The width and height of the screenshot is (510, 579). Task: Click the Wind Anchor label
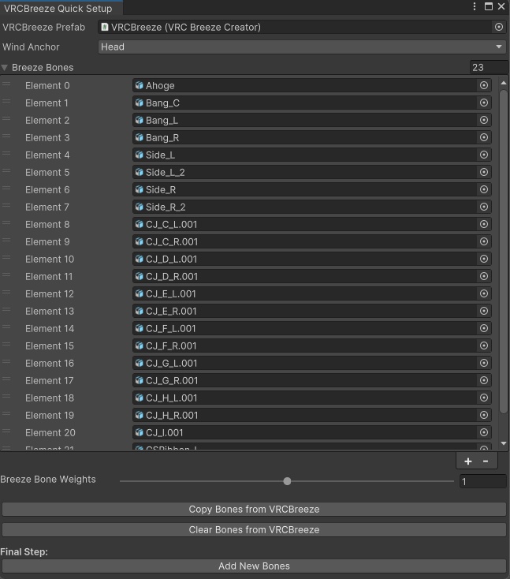[x=31, y=47]
